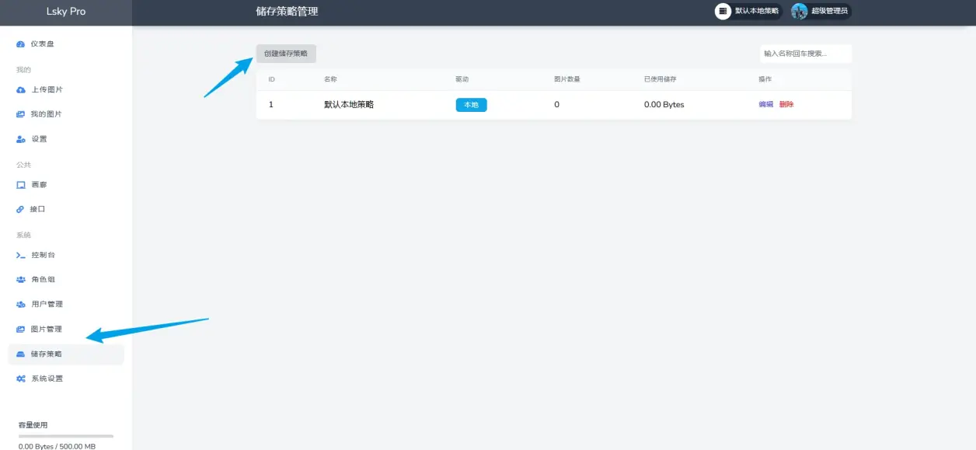Click the Lsky Pro logo text
The height and width of the screenshot is (450, 976).
tap(66, 12)
